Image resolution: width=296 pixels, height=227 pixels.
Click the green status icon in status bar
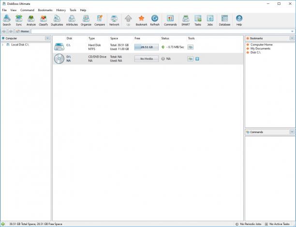point(3,224)
